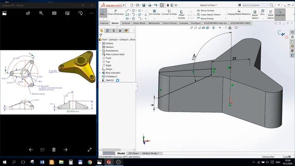Click Linear Sketch Pattern
Screen dimensions: 295x166
[209, 14]
